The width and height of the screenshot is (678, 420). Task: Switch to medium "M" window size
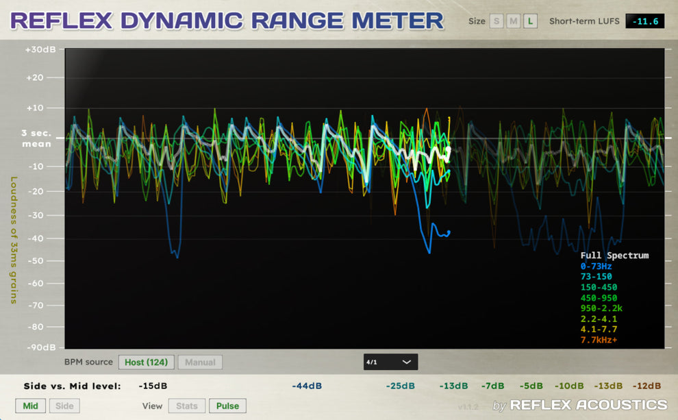pos(512,21)
